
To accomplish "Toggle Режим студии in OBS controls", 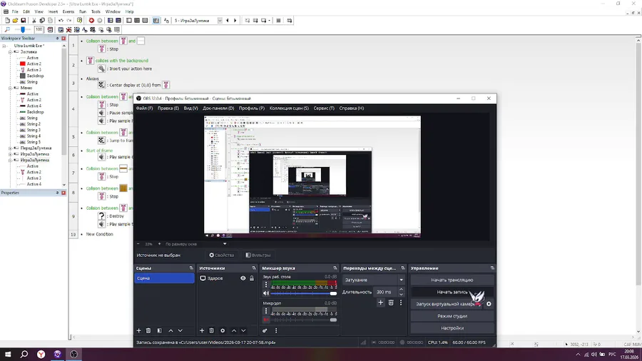I will pyautogui.click(x=452, y=316).
